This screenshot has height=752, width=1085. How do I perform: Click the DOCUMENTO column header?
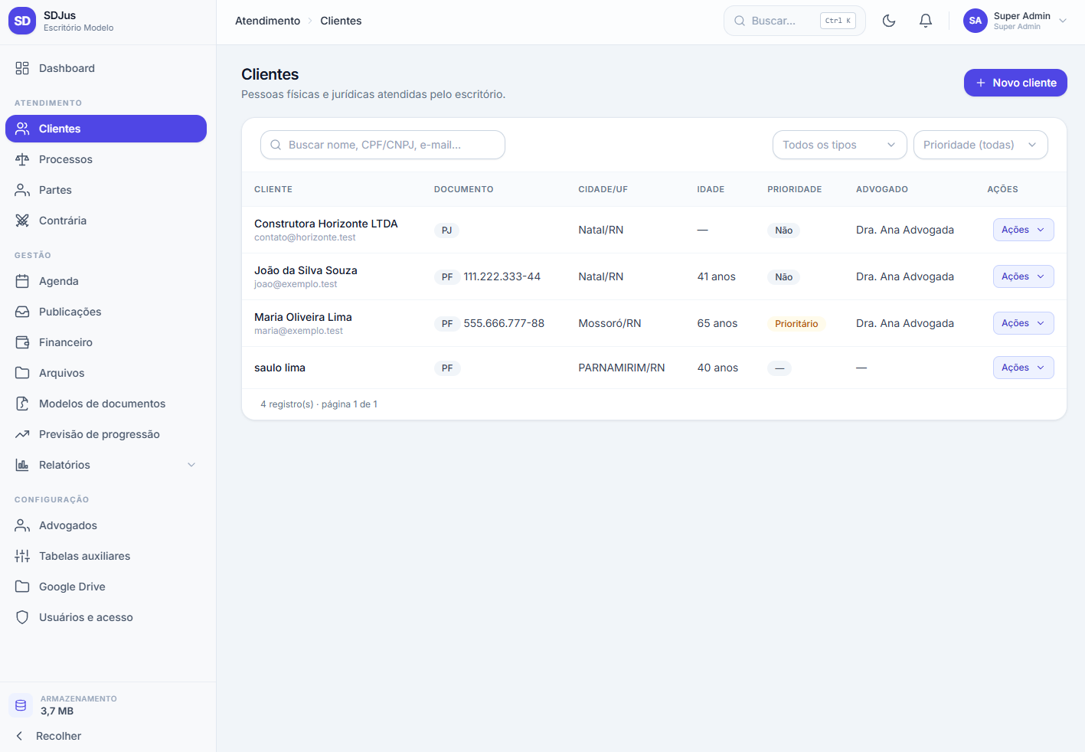point(464,189)
